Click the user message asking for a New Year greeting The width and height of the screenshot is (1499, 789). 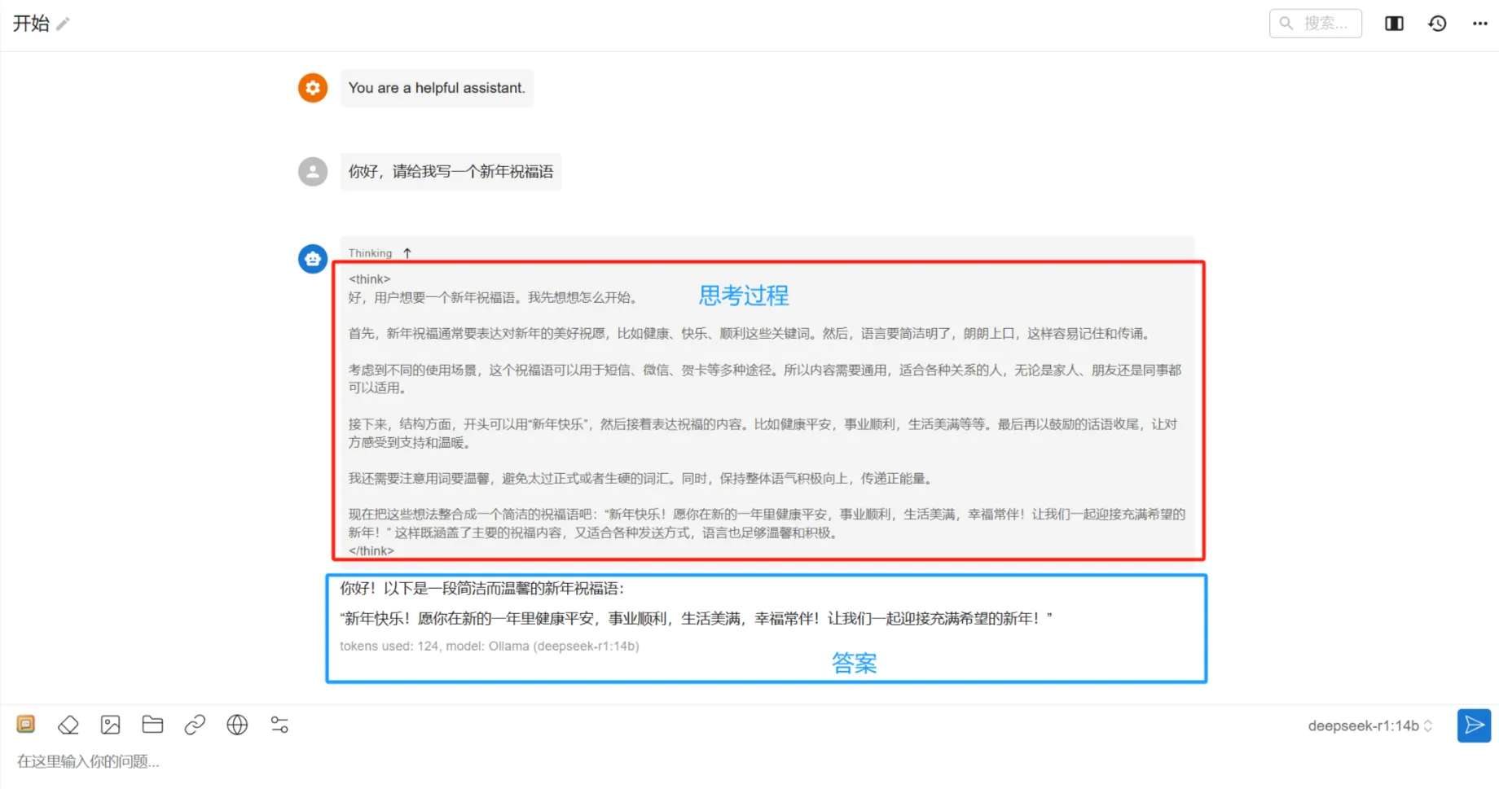tap(451, 172)
